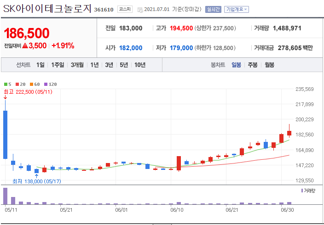Click the 실시간 button
Screen dimensions: 324x225
coord(213,10)
